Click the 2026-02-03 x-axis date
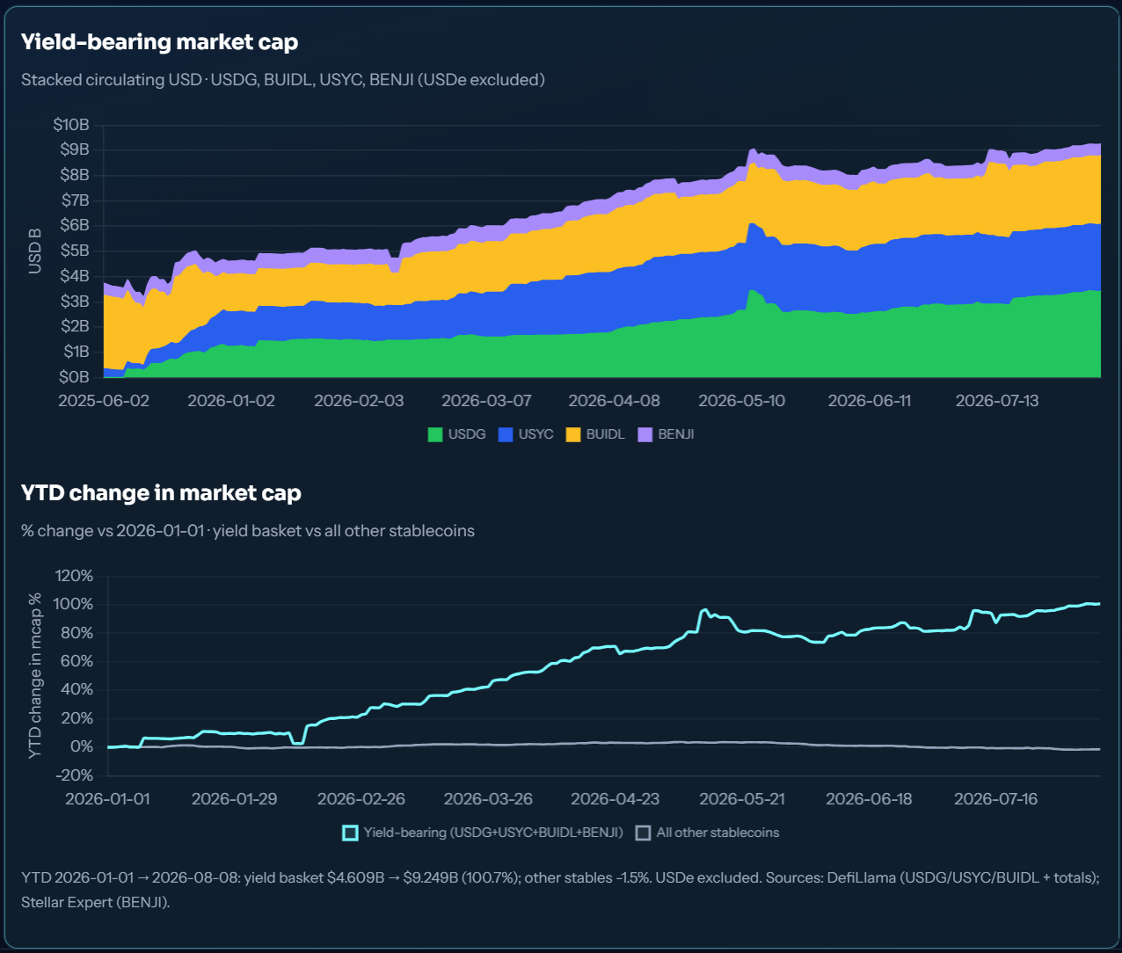Screen dimensions: 1122x953 (359, 401)
